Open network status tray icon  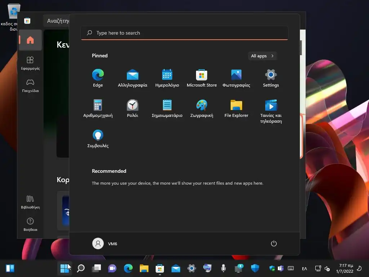(318, 268)
